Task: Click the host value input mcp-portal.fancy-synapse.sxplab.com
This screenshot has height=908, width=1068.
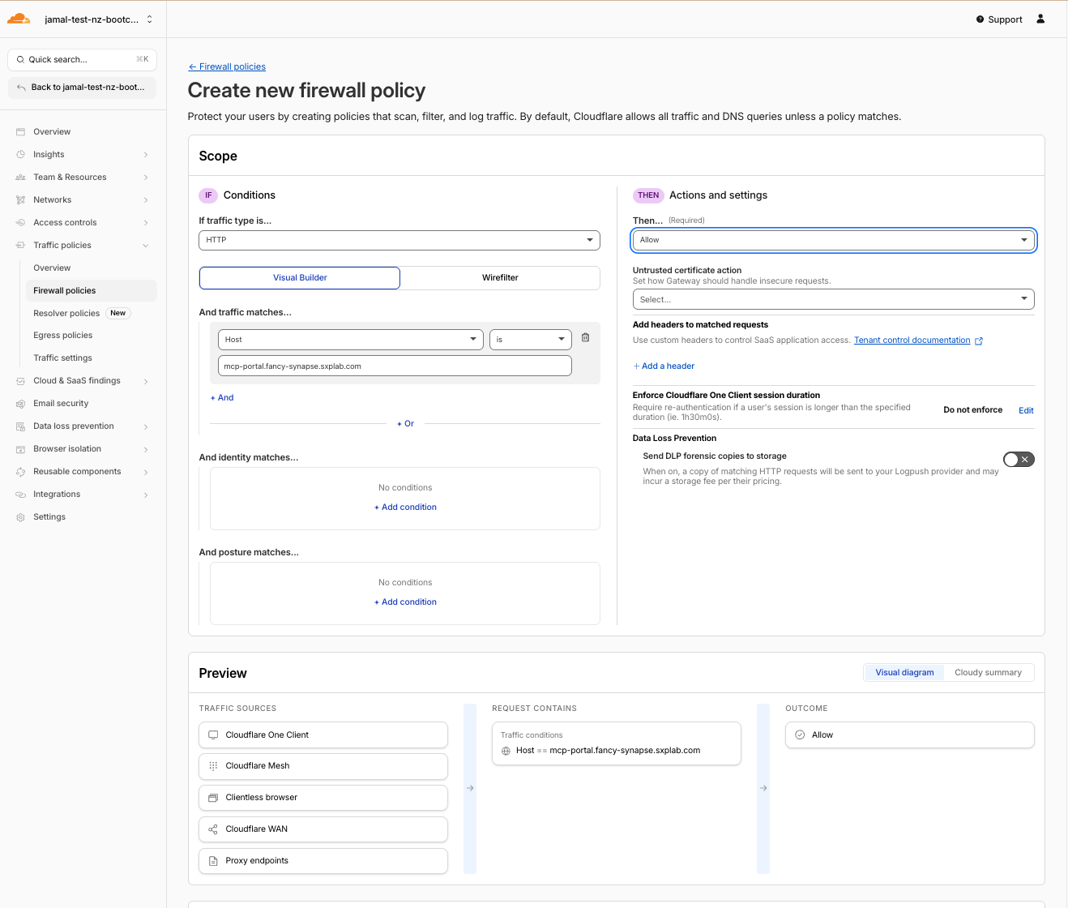Action: pyautogui.click(x=395, y=366)
